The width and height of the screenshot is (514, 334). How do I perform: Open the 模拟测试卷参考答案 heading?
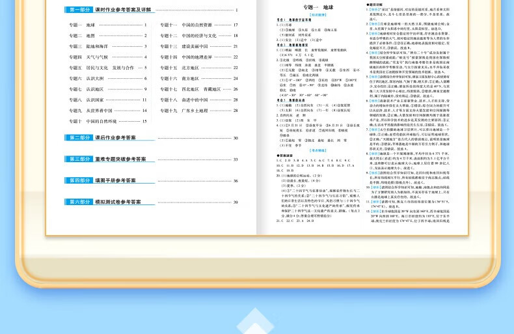118,202
